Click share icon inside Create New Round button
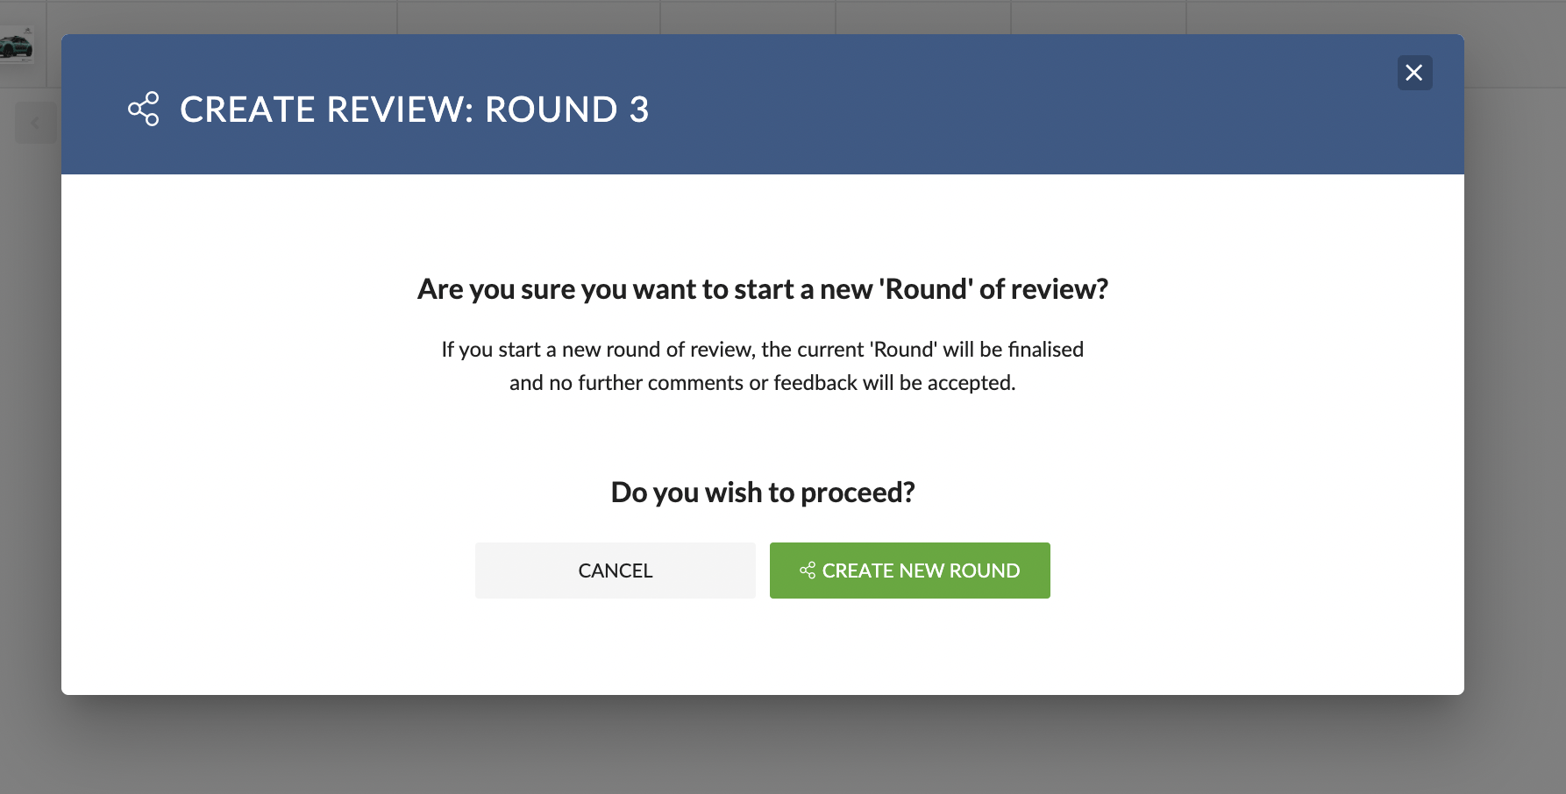 [808, 571]
